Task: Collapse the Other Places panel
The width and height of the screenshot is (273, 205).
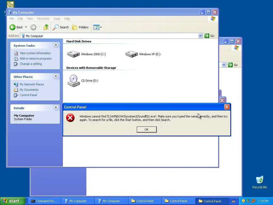Action: click(56, 76)
